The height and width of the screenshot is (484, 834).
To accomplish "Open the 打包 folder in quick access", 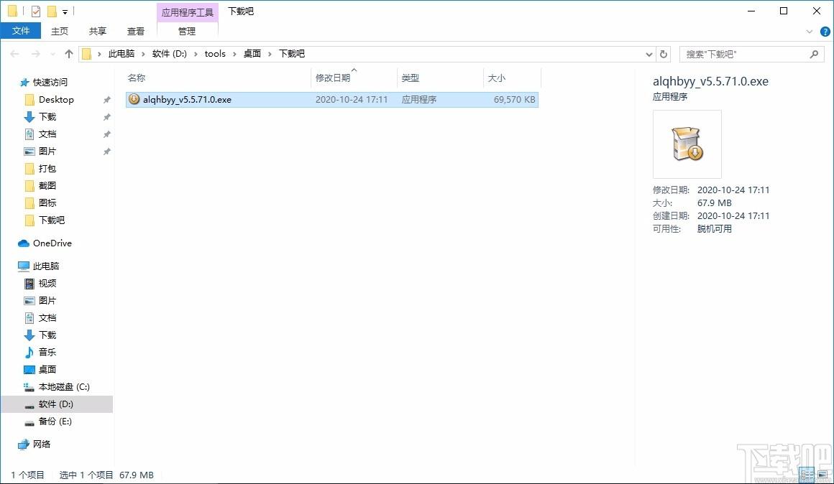I will (47, 169).
